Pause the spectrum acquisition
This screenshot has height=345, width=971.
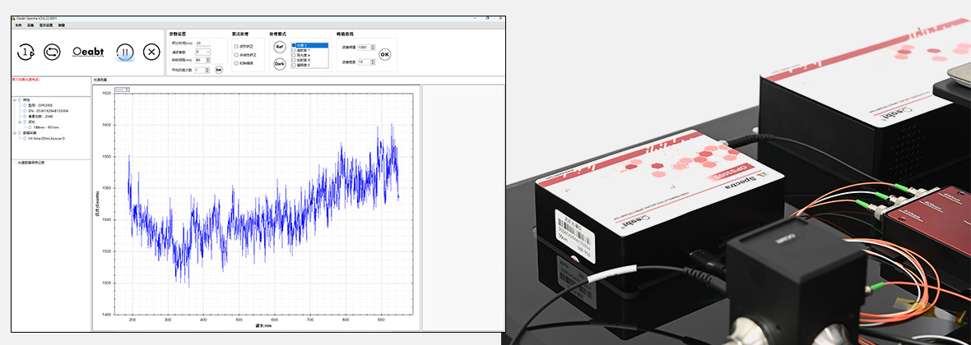(124, 52)
